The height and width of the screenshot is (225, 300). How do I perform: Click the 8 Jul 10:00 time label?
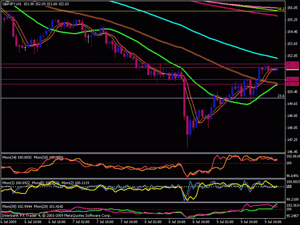tap(177, 222)
